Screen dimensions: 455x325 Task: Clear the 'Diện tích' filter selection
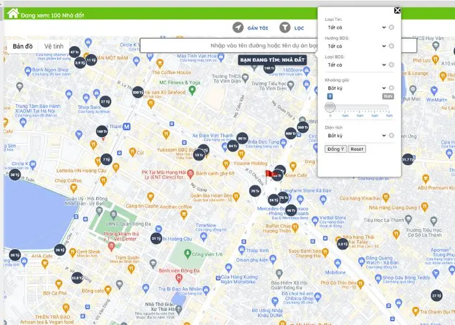[x=391, y=135]
